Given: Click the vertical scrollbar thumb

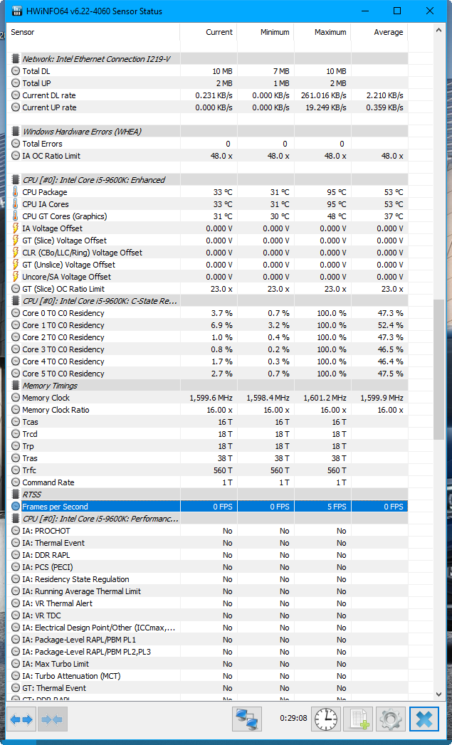Looking at the screenshot, I should [439, 369].
